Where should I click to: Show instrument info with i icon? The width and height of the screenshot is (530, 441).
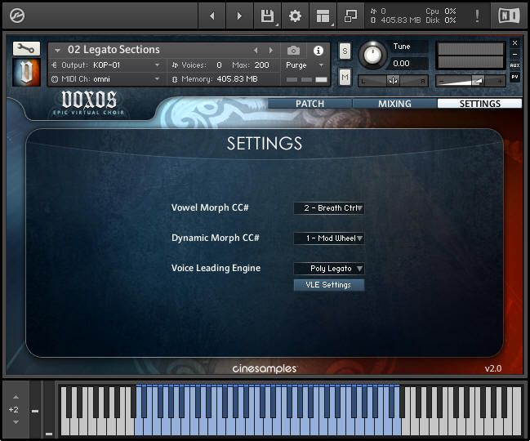pos(318,51)
